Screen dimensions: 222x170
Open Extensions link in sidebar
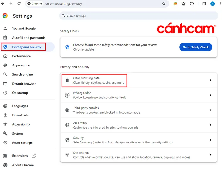[20, 156]
